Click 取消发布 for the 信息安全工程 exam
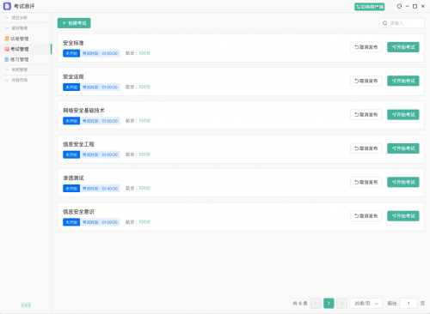The height and width of the screenshot is (314, 430). pyautogui.click(x=366, y=148)
